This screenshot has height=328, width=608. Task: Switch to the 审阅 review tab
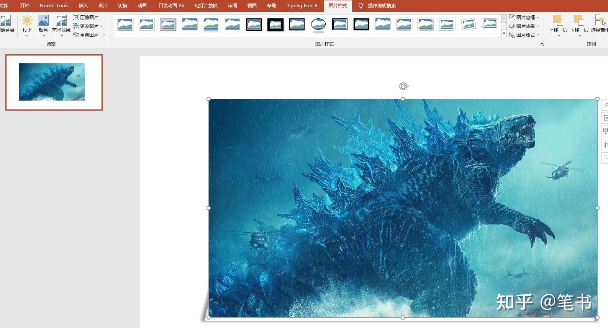tap(232, 6)
